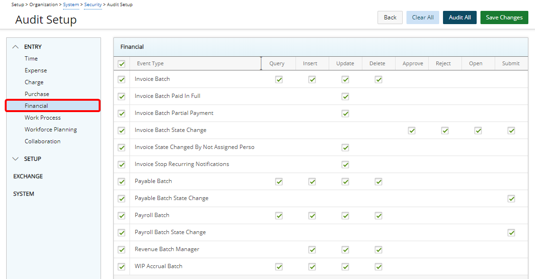Image resolution: width=535 pixels, height=279 pixels.
Task: Open the Collaboration category
Action: pyautogui.click(x=43, y=141)
